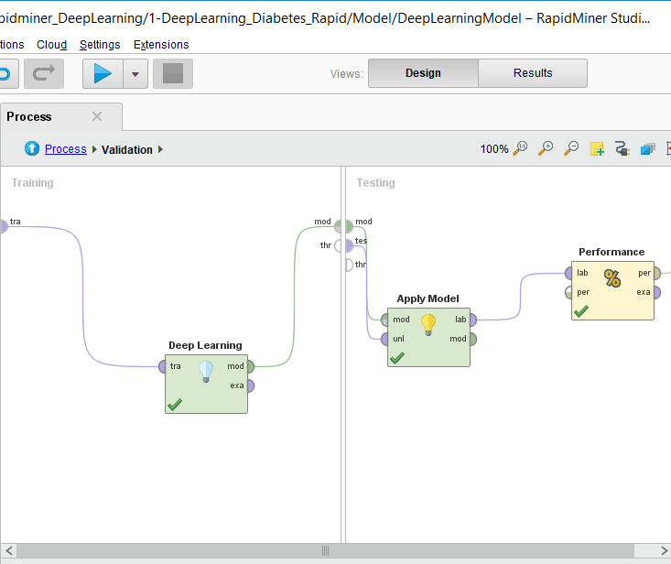Click the zoom in magnifier icon
671x564 pixels.
click(x=546, y=148)
